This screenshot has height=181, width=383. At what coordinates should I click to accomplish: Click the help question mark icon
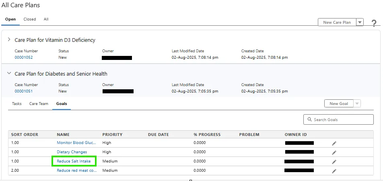coord(374,23)
